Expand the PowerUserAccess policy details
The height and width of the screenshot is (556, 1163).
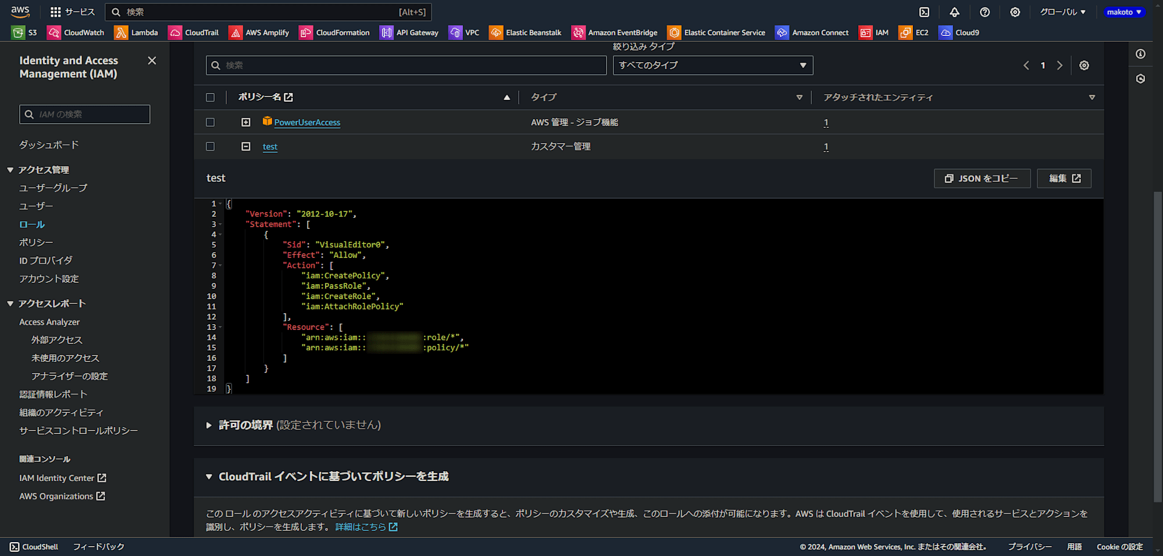(246, 122)
